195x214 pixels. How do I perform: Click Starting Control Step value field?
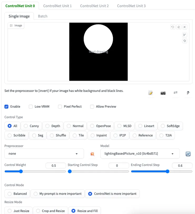click(119, 166)
